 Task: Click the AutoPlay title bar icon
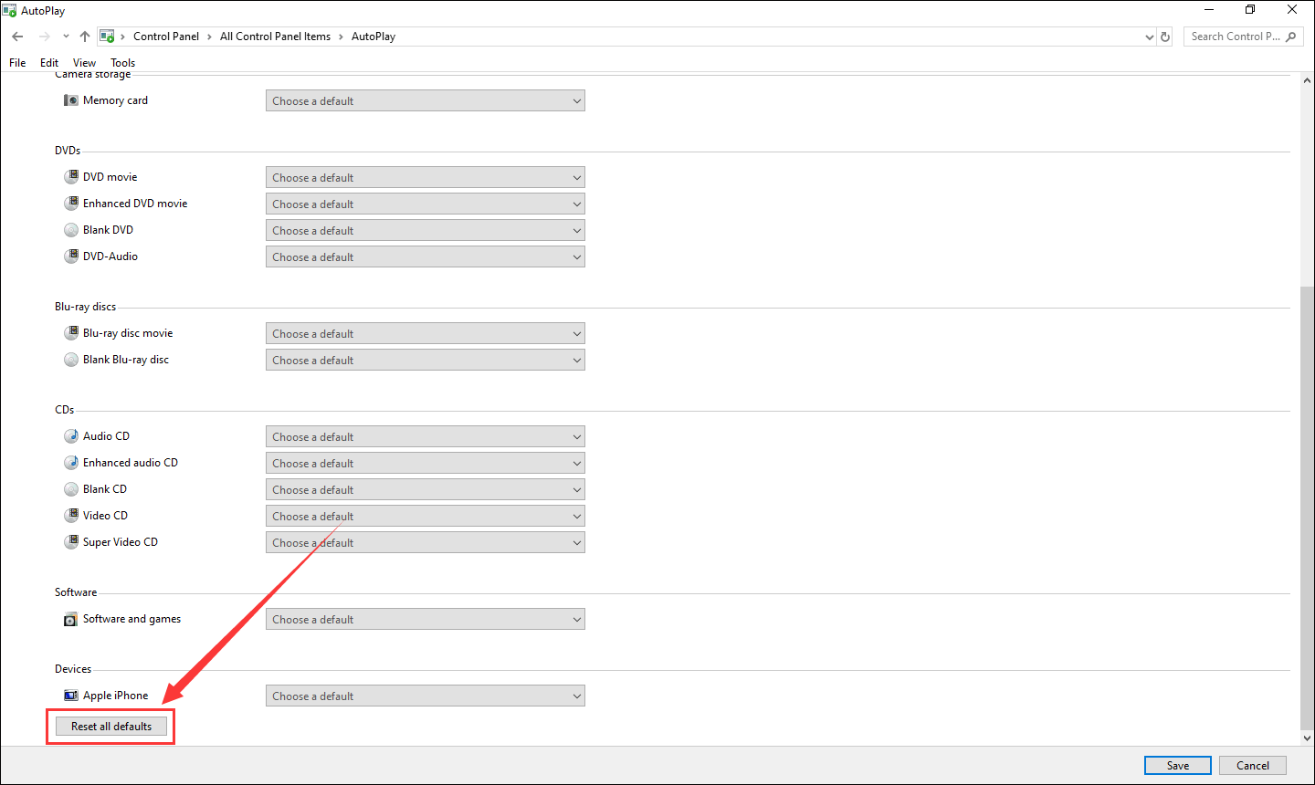tap(9, 11)
